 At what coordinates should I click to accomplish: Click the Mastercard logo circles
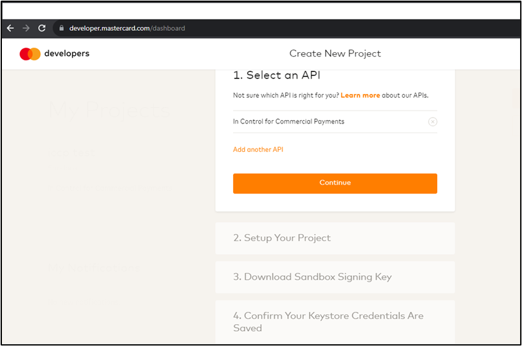[x=30, y=54]
